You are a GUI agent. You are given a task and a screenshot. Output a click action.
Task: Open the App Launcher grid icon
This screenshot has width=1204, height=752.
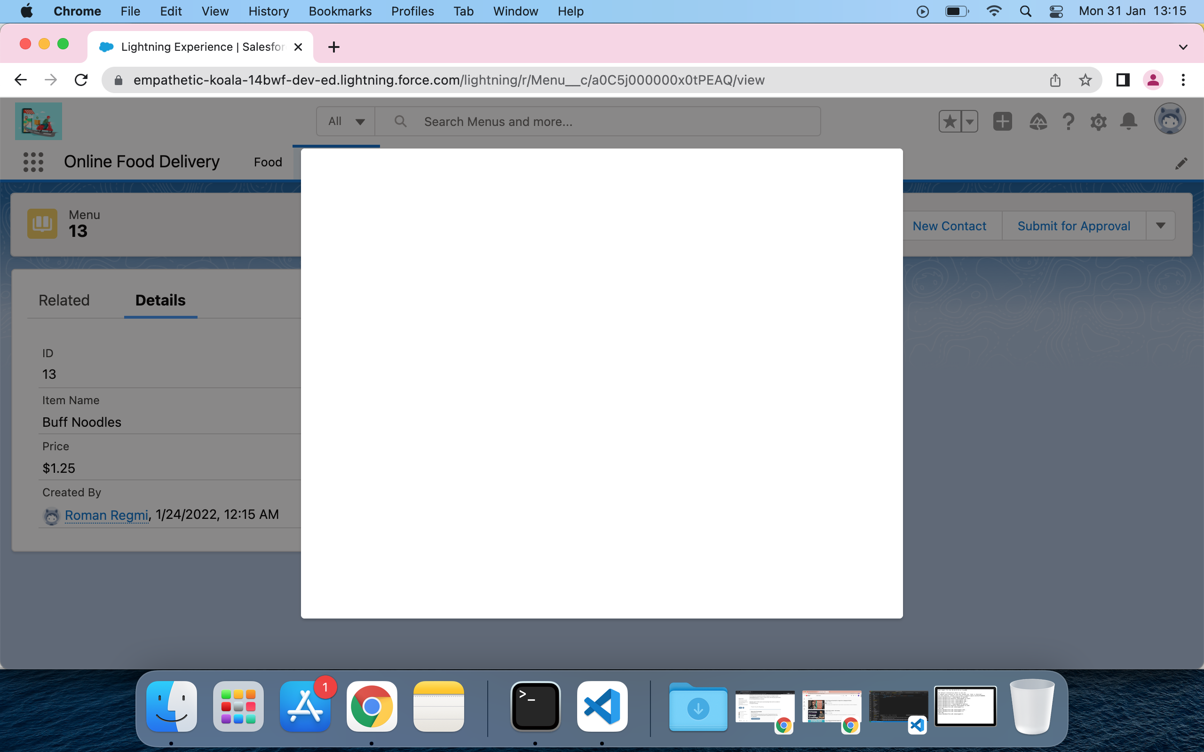[x=33, y=162]
